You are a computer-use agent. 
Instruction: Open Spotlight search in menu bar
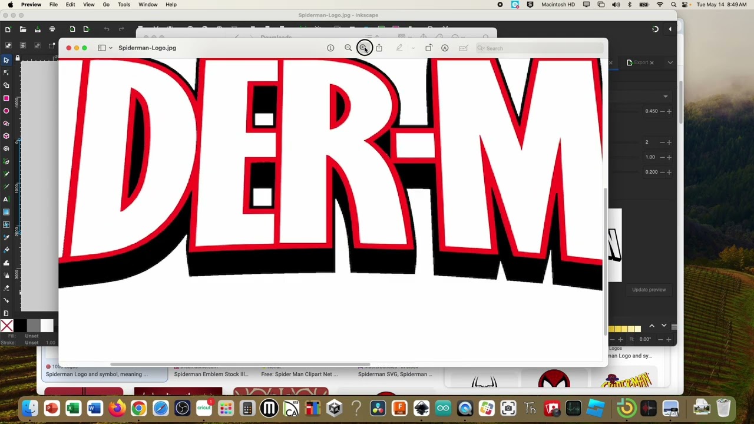[673, 5]
